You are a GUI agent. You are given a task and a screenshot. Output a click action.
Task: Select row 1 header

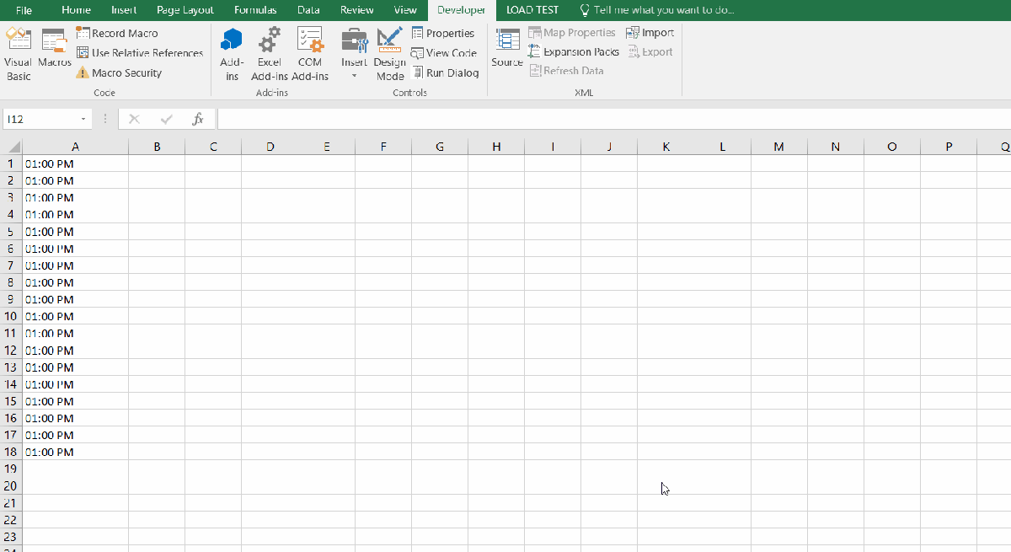(11, 163)
